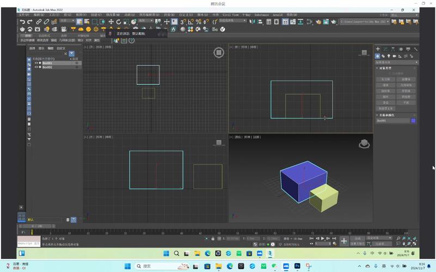The image size is (436, 272).
Task: Select the Move transform tool
Action: click(x=111, y=22)
